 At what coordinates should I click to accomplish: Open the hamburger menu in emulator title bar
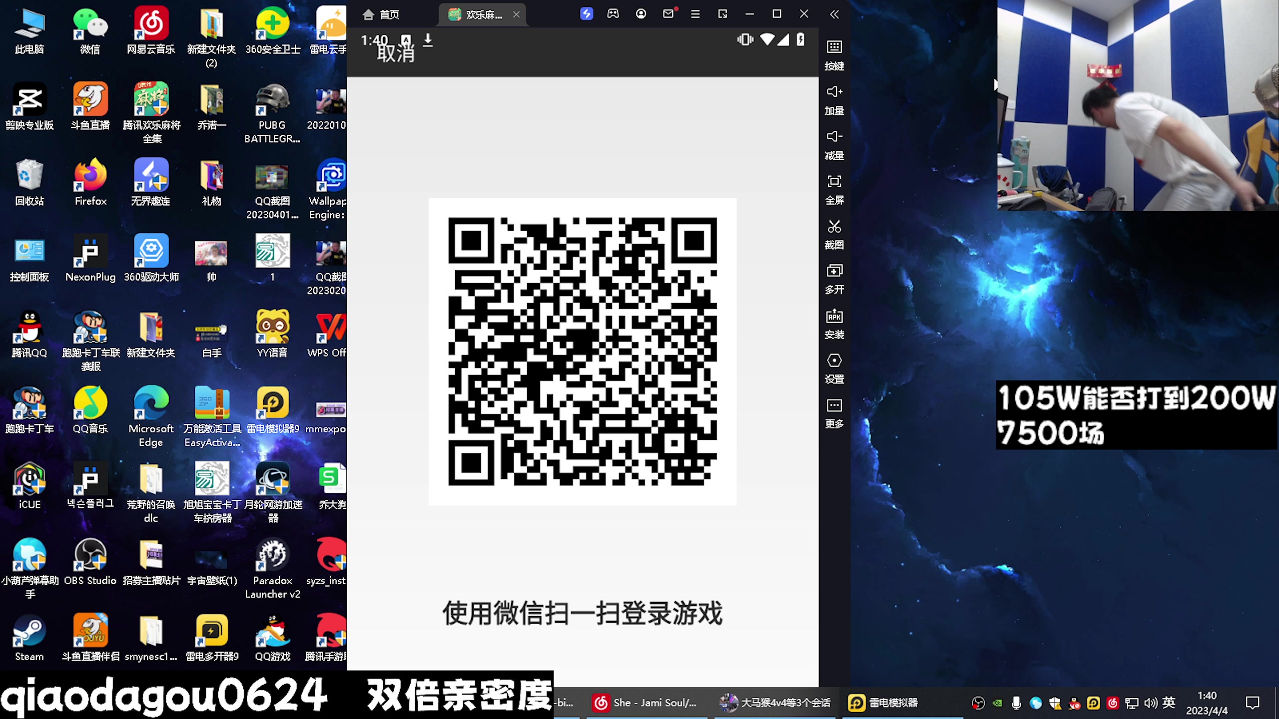pos(695,14)
